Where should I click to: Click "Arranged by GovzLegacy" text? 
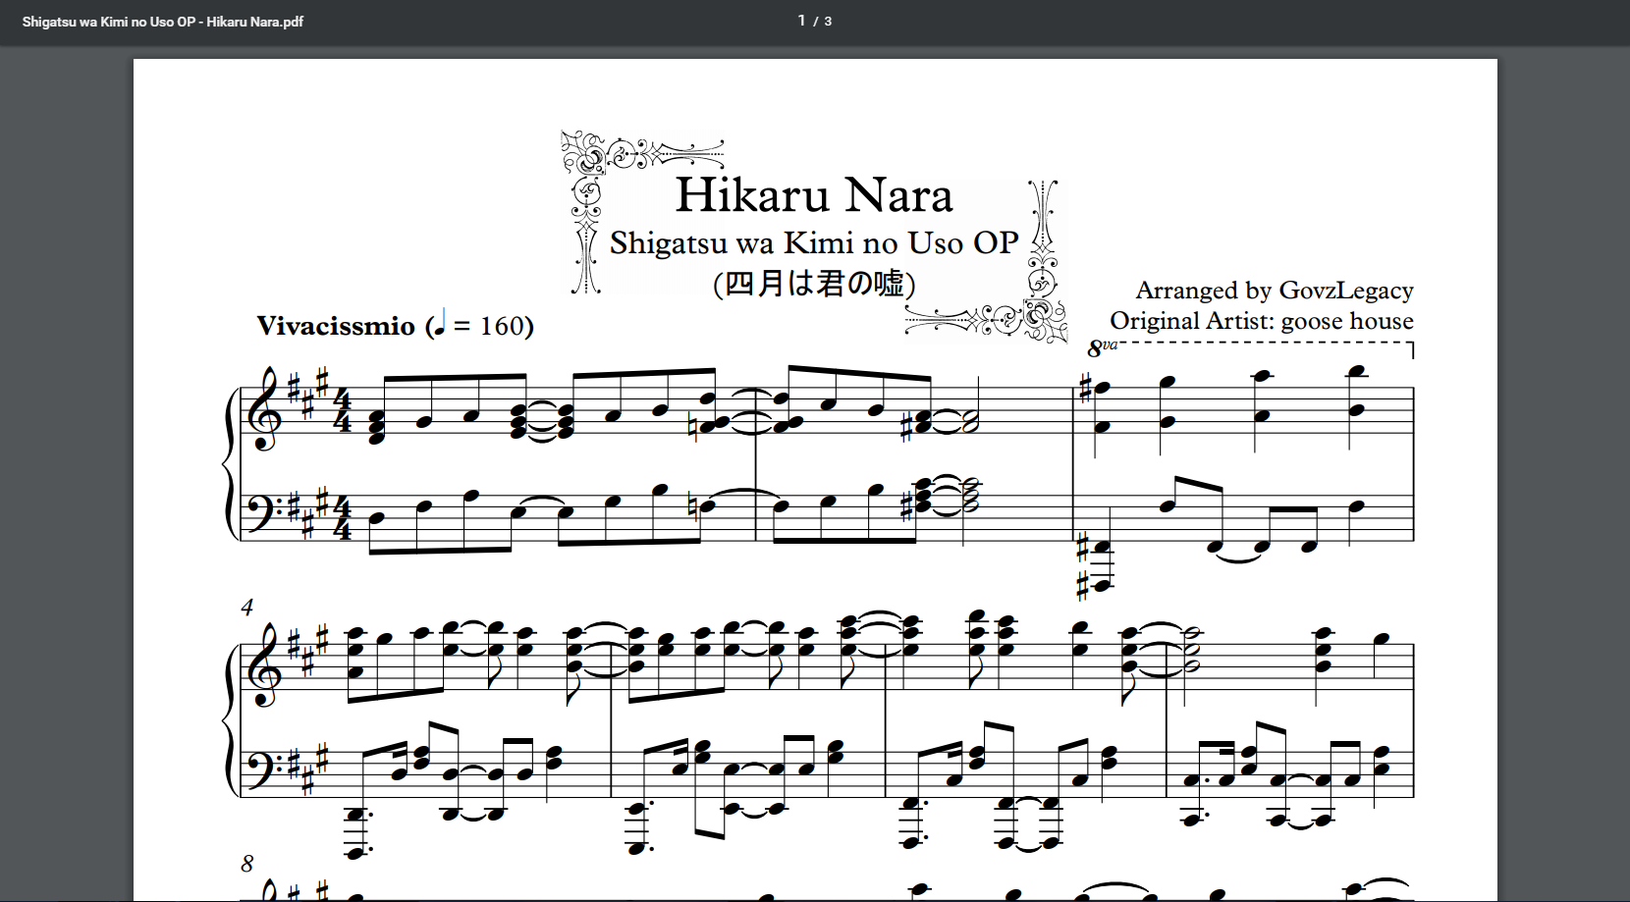click(x=1274, y=291)
